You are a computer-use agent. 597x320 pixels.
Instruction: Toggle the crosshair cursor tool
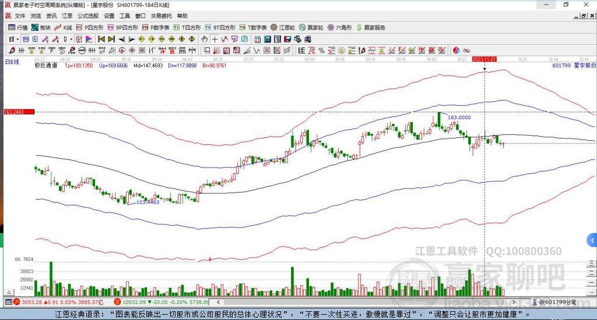coord(215,39)
